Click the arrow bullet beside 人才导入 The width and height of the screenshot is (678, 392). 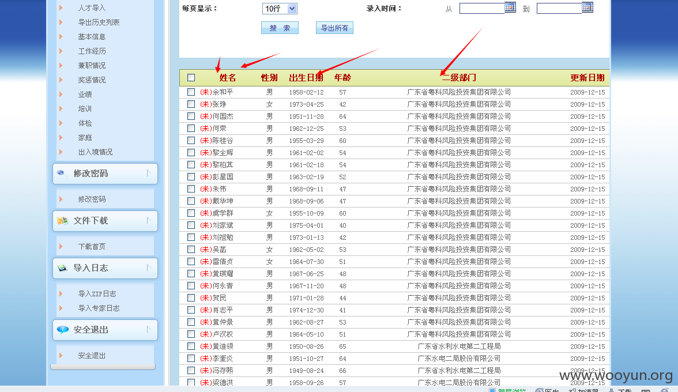pos(61,7)
